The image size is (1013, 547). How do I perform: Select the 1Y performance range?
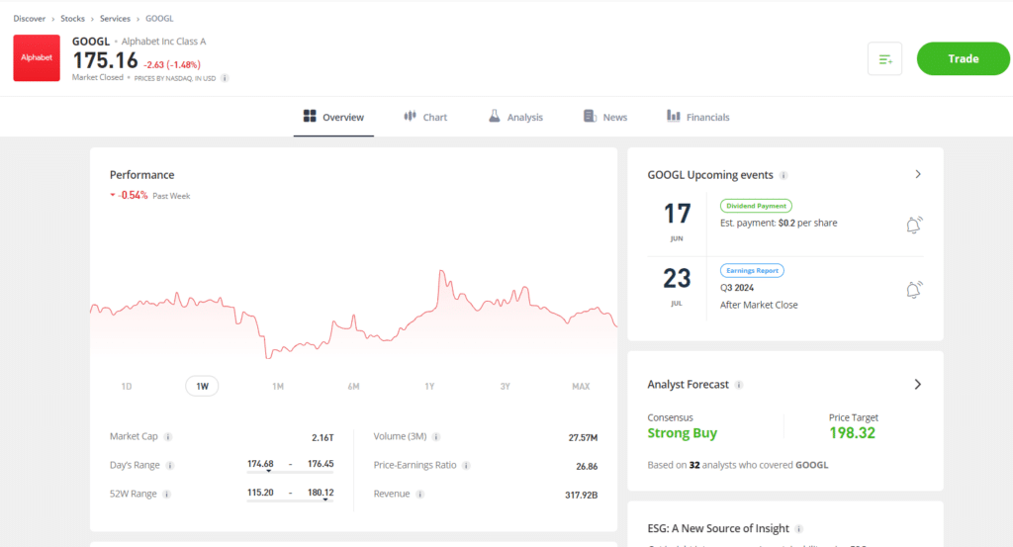[x=429, y=386]
